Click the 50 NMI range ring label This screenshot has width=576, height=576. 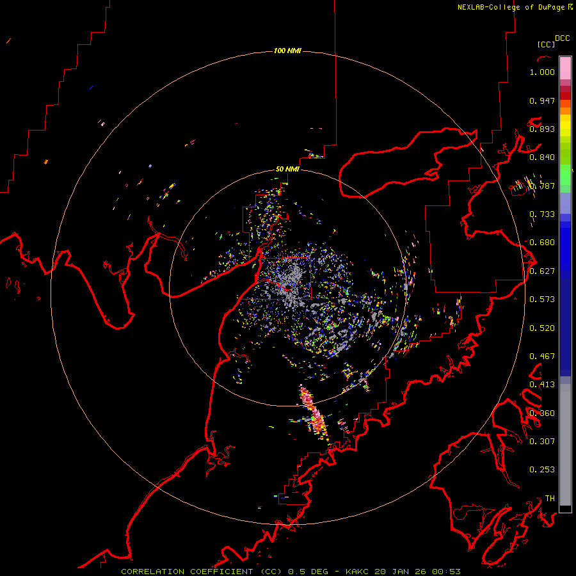[287, 169]
